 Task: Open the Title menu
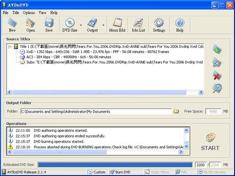pyautogui.click(x=16, y=13)
